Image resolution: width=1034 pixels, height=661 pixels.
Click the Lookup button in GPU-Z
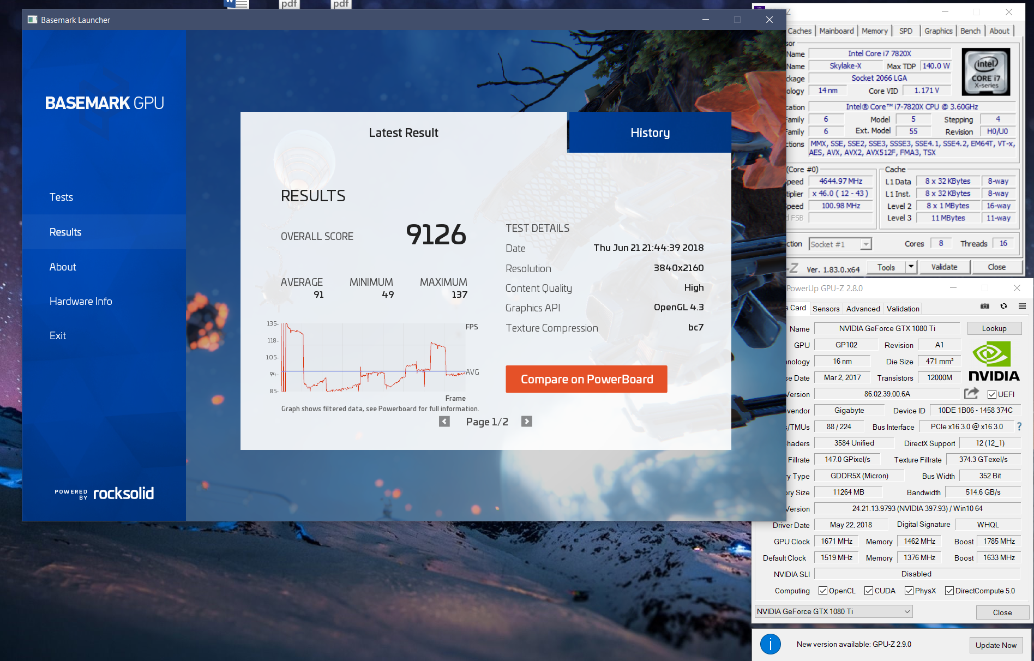click(994, 328)
